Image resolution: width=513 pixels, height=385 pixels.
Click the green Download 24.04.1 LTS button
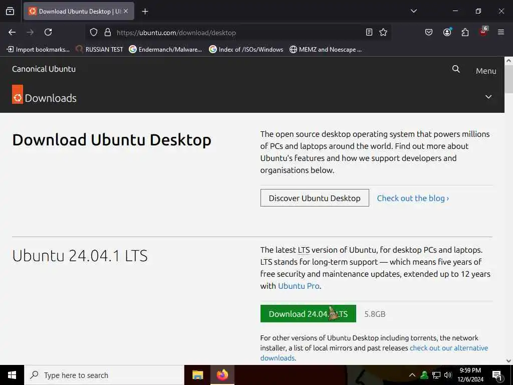click(x=308, y=314)
